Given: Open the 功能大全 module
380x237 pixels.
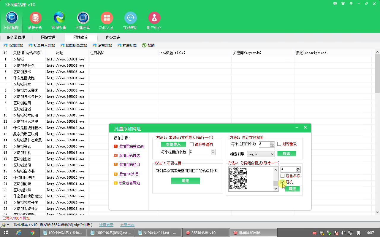Looking at the screenshot, I should click(107, 21).
